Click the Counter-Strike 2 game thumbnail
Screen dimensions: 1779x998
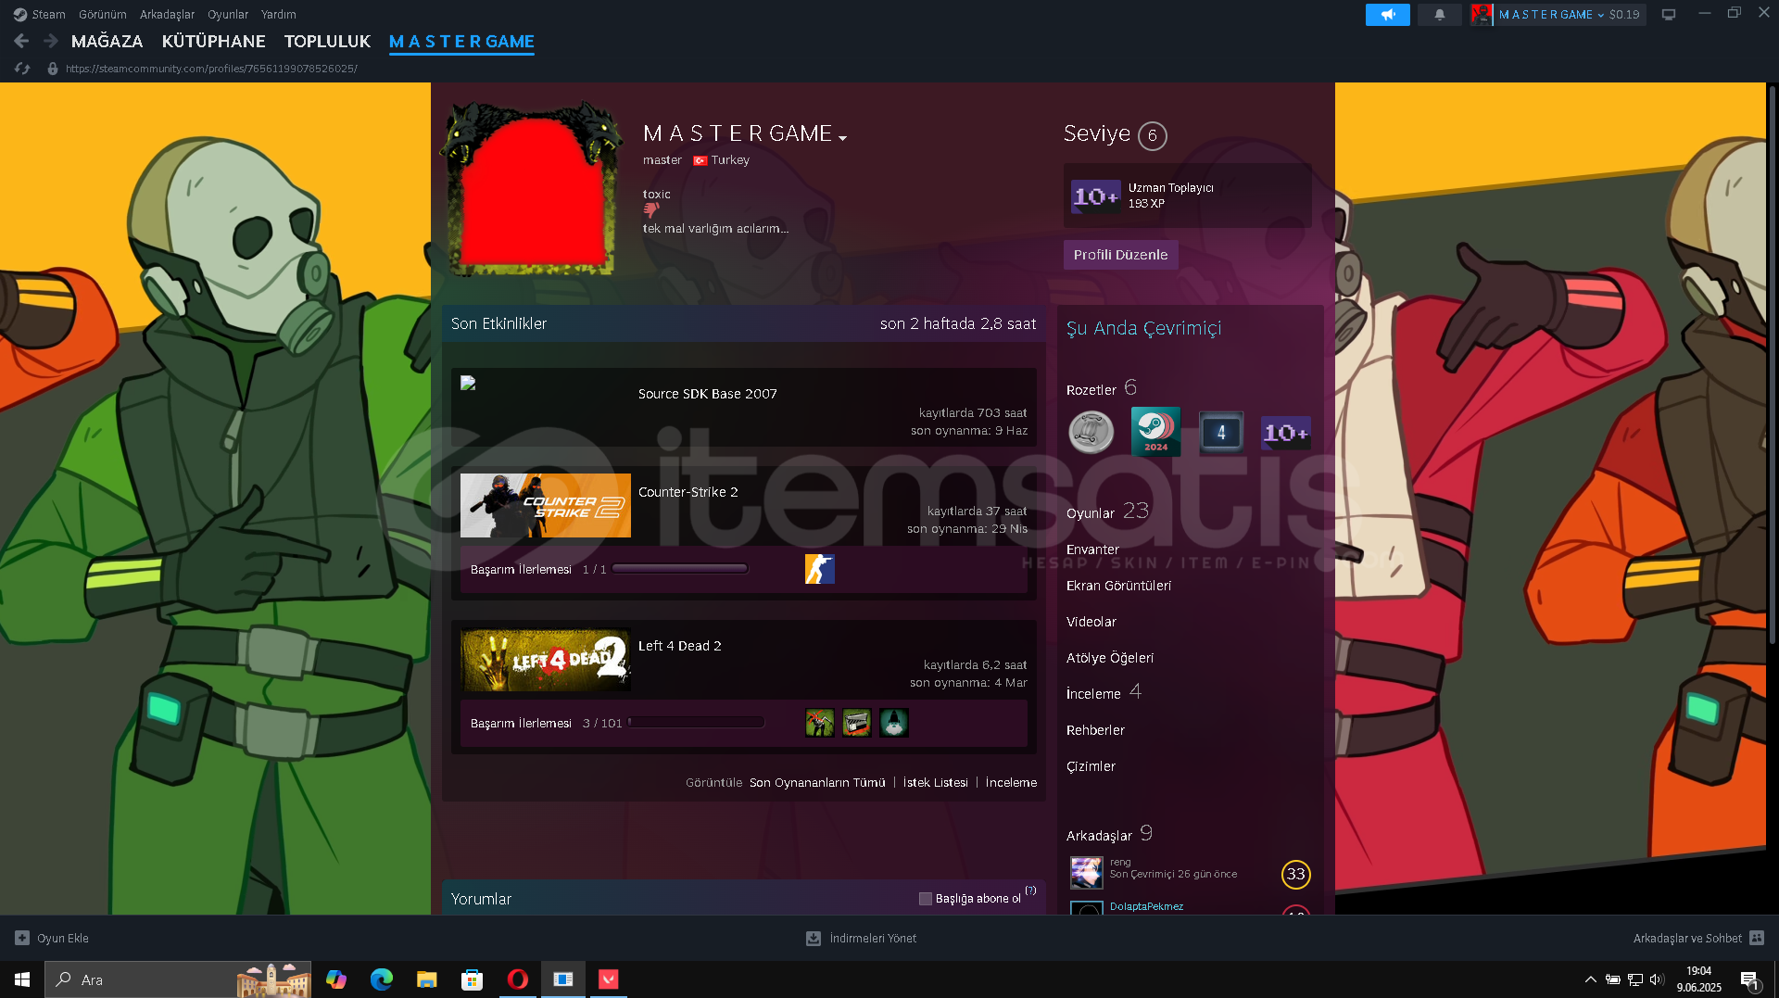(546, 506)
